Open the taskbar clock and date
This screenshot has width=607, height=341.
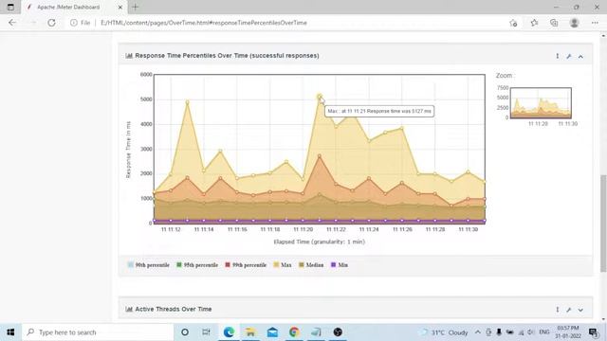(x=568, y=332)
